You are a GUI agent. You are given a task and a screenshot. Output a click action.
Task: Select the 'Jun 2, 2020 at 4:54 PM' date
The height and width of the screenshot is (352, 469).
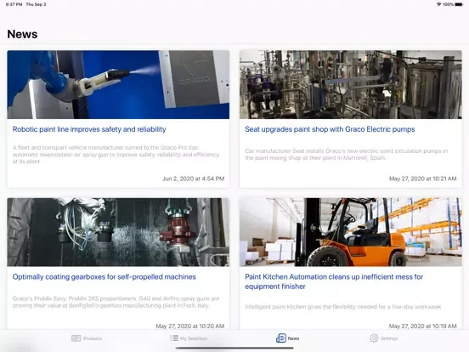pyautogui.click(x=193, y=179)
